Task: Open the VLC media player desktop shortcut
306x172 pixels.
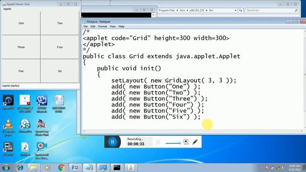Action: pos(8,128)
